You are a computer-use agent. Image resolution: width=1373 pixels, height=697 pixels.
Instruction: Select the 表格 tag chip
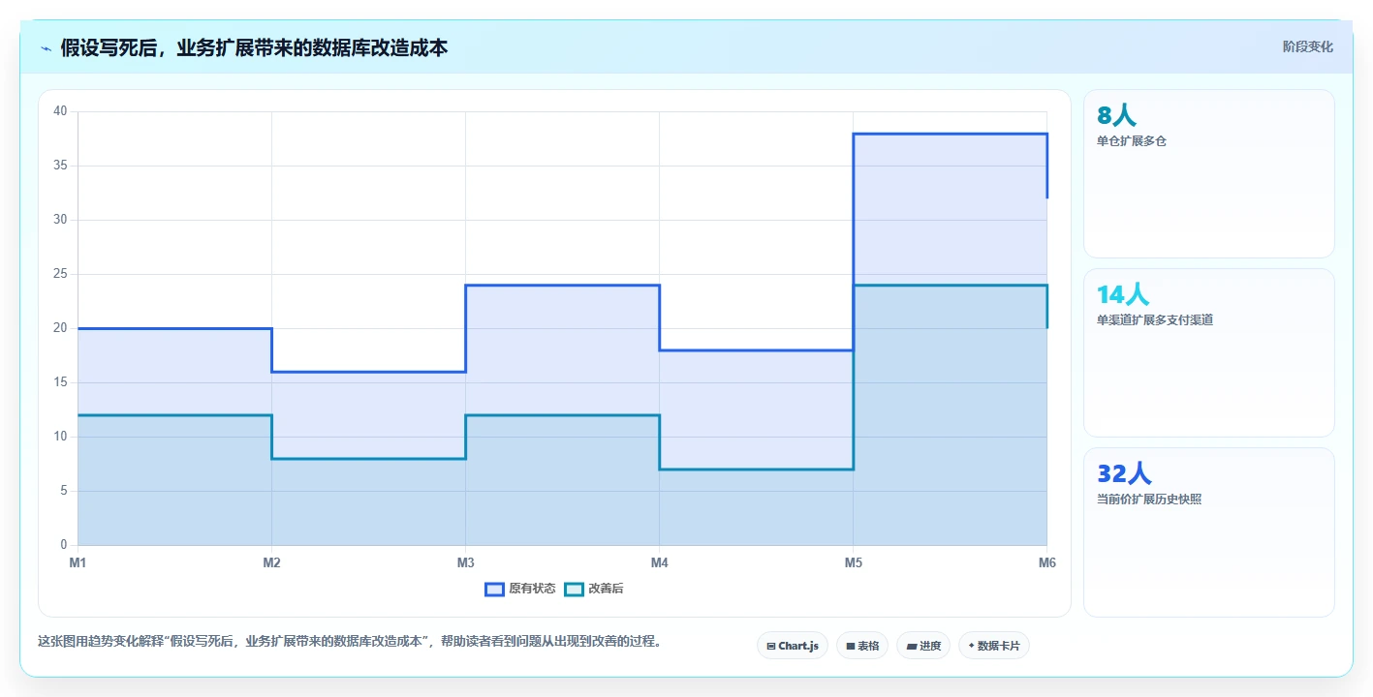(x=862, y=646)
